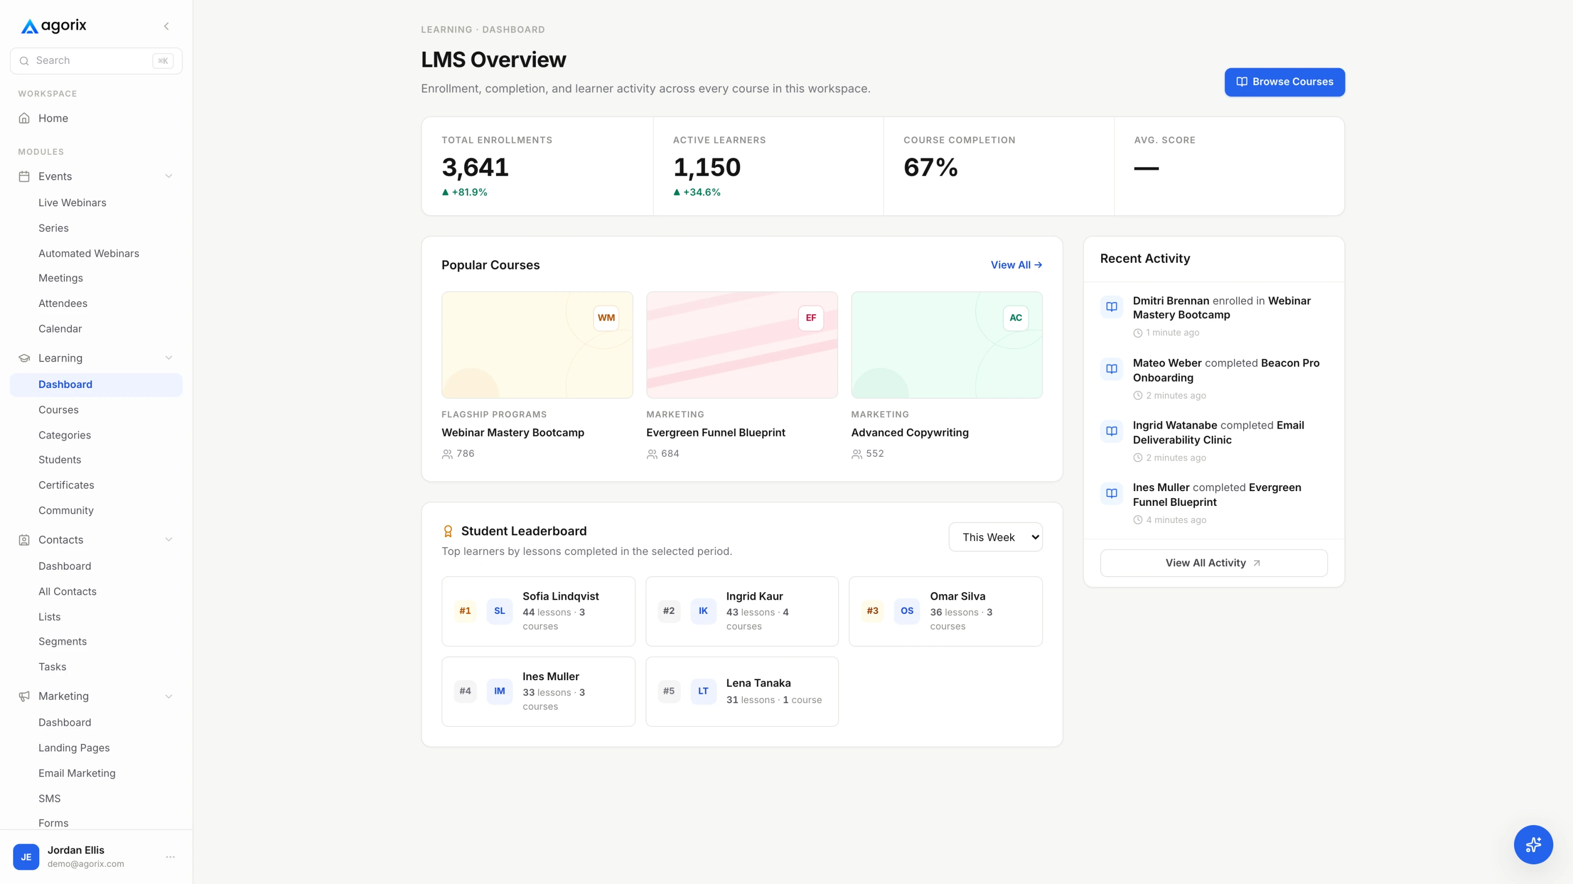Click the Contacts badge icon
The image size is (1573, 884).
coord(25,540)
